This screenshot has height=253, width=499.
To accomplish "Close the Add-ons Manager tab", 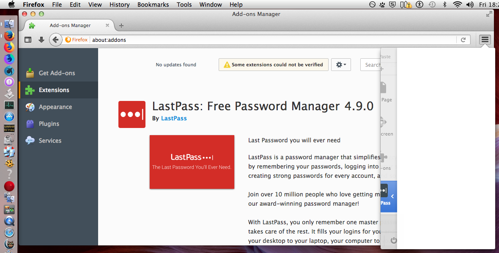I will click(107, 25).
